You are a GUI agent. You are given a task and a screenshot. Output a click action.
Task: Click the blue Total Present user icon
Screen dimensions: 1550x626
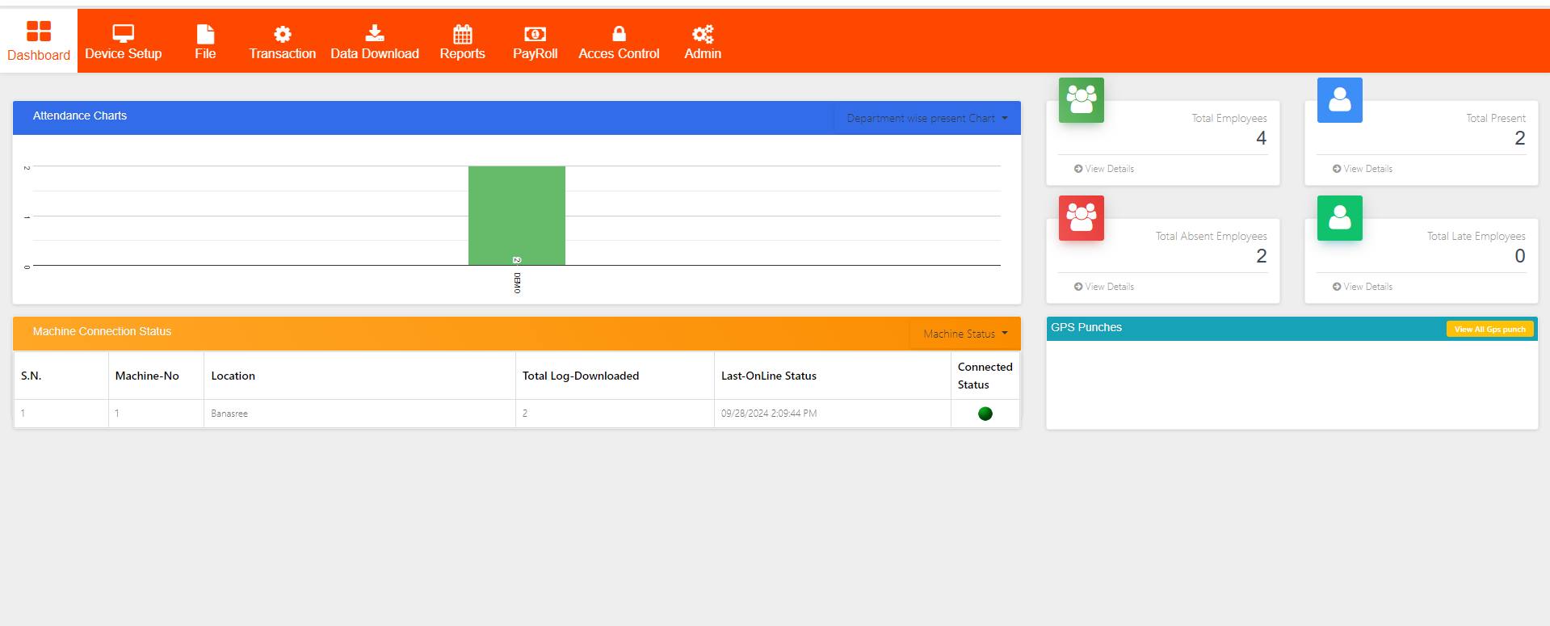pyautogui.click(x=1339, y=100)
